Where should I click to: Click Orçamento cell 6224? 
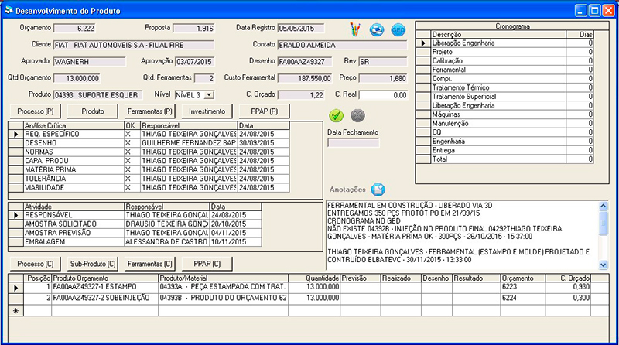pyautogui.click(x=523, y=298)
